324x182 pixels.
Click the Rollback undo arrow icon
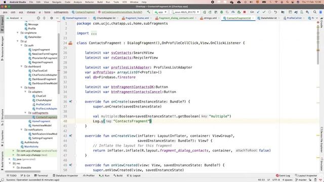pos(275,12)
